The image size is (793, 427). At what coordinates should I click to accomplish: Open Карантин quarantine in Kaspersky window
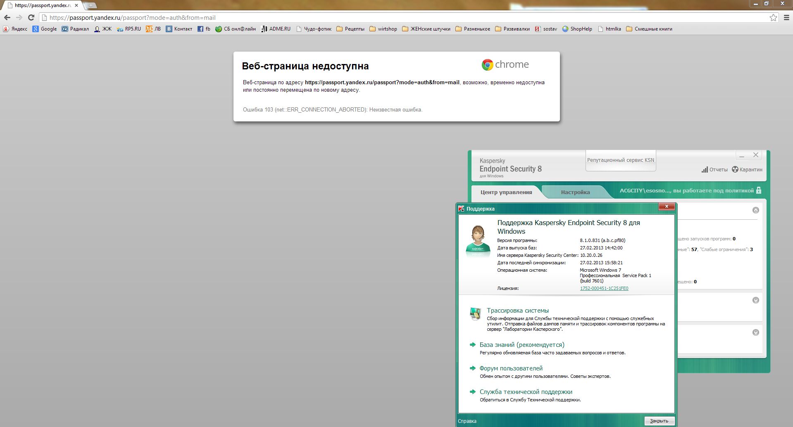pyautogui.click(x=747, y=169)
